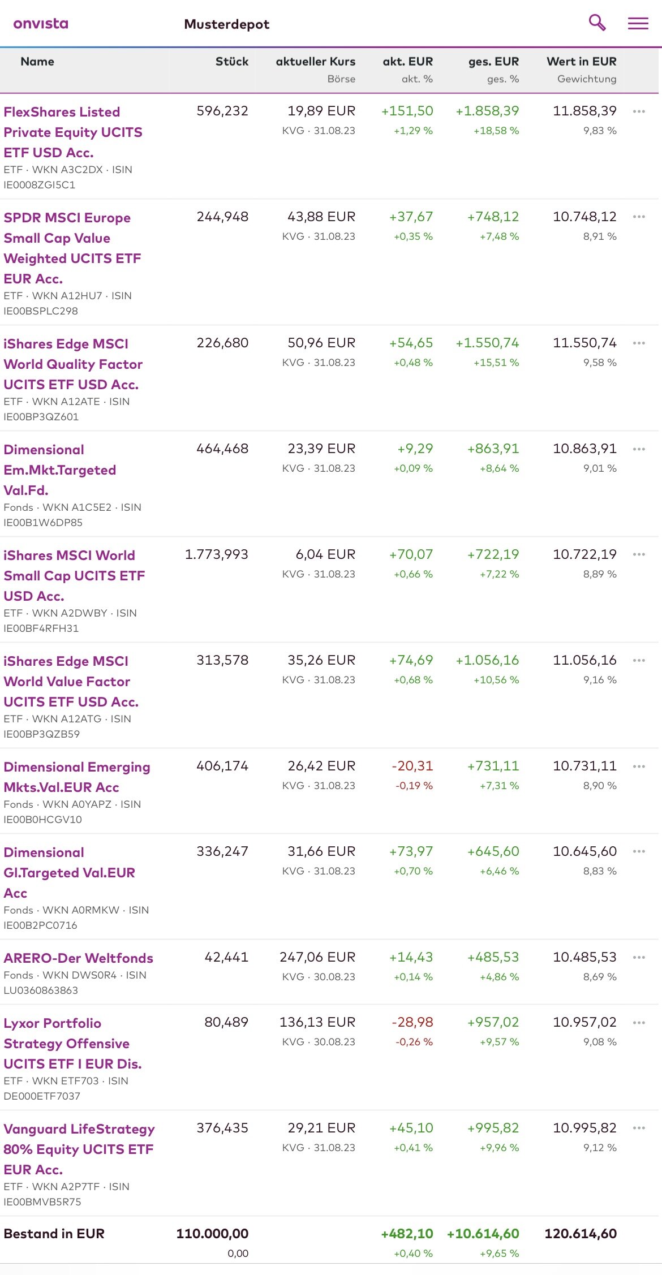The width and height of the screenshot is (662, 1275).
Task: Open FlexShares Listed Private Equity UCITS ETF link
Action: pyautogui.click(x=73, y=132)
